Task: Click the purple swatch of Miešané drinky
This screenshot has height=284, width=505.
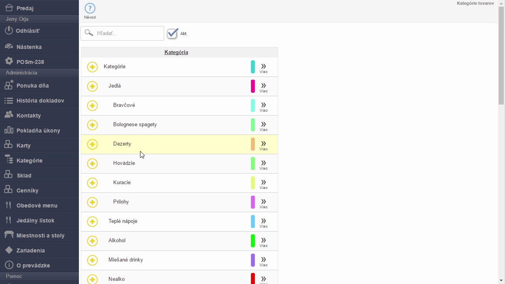Action: click(253, 260)
